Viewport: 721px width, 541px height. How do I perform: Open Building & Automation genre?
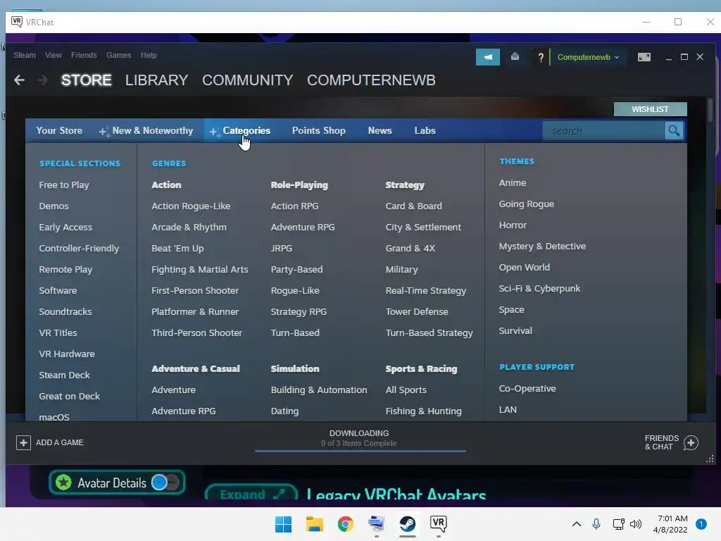click(x=319, y=390)
